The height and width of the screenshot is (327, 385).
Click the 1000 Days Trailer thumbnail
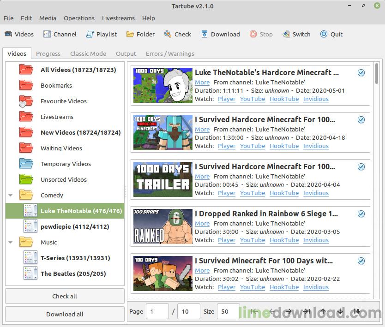click(x=163, y=179)
